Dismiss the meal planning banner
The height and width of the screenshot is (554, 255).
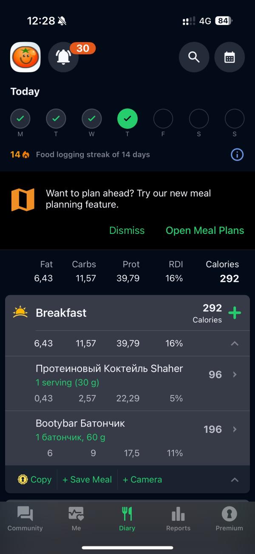127,230
